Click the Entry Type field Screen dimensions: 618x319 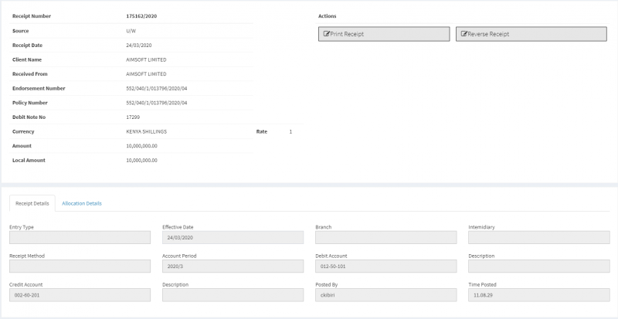tap(80, 237)
